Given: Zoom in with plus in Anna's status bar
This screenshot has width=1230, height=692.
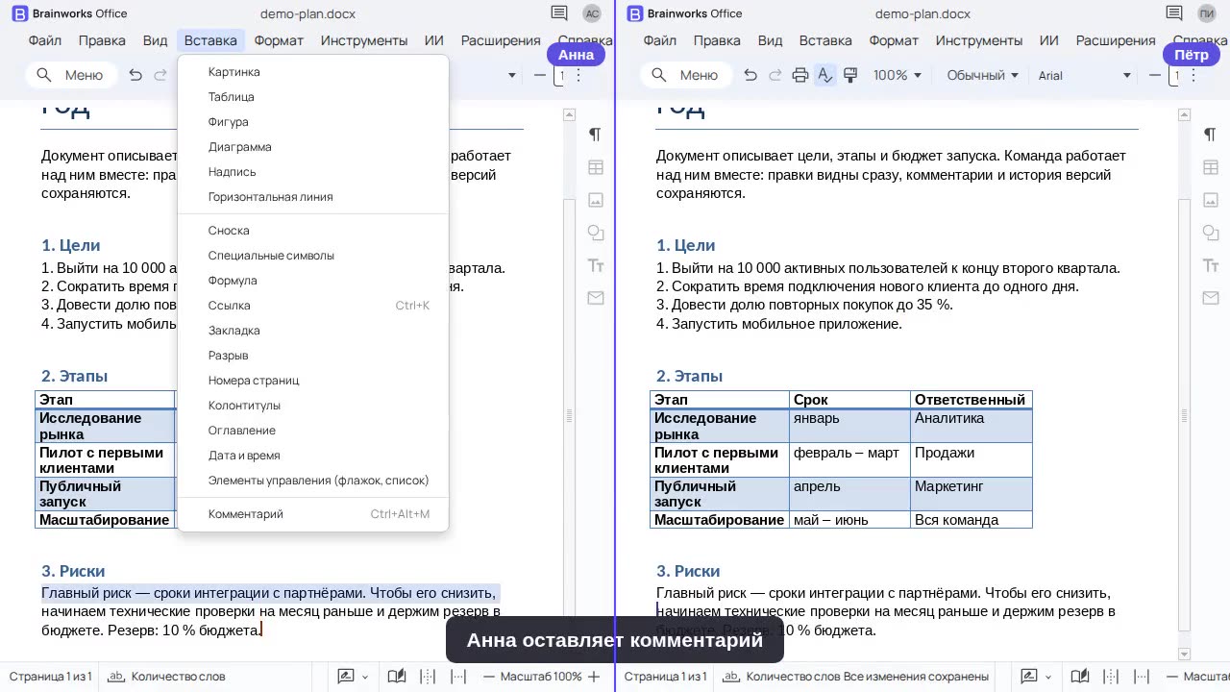Looking at the screenshot, I should coord(594,677).
